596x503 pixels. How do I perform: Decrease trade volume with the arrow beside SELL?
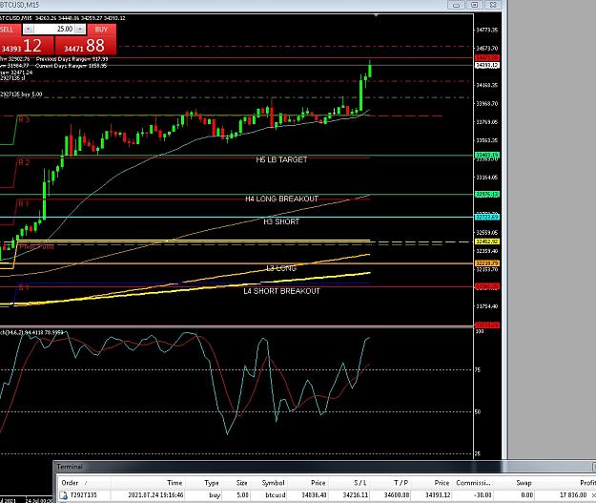(x=28, y=30)
